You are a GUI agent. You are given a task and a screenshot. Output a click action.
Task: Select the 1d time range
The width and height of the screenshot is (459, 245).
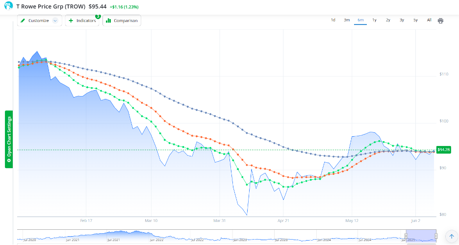pos(333,20)
